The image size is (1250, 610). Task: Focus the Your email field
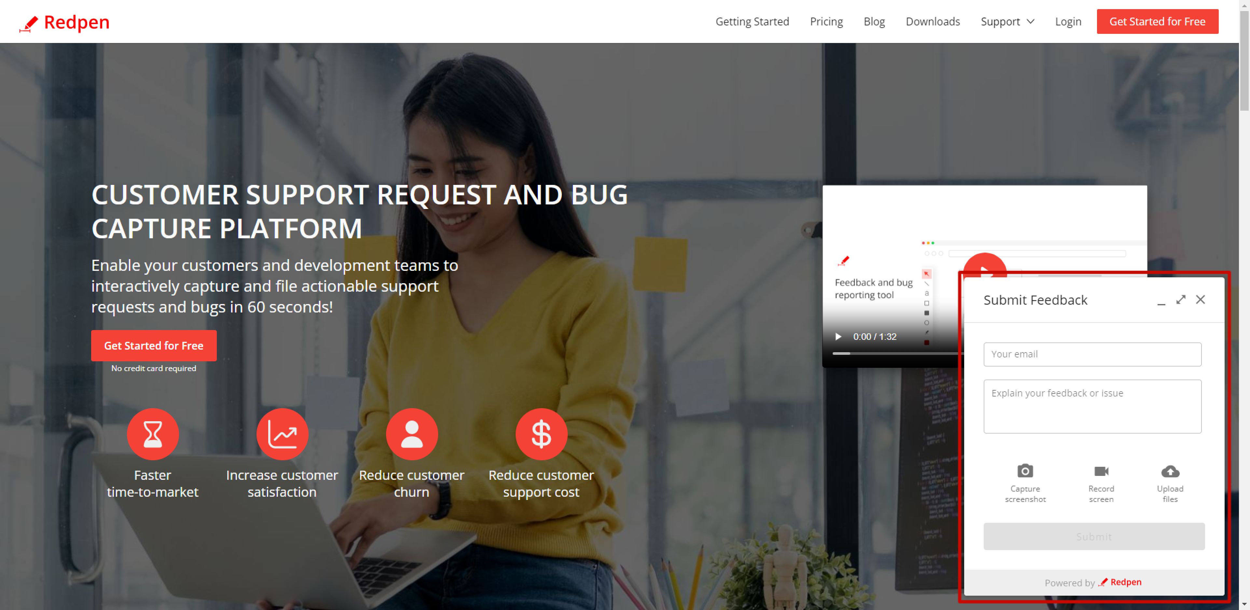[1092, 354]
